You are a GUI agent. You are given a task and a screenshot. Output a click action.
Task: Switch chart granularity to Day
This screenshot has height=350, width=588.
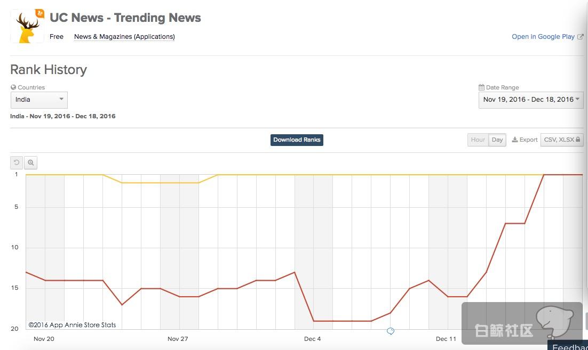pyautogui.click(x=497, y=140)
